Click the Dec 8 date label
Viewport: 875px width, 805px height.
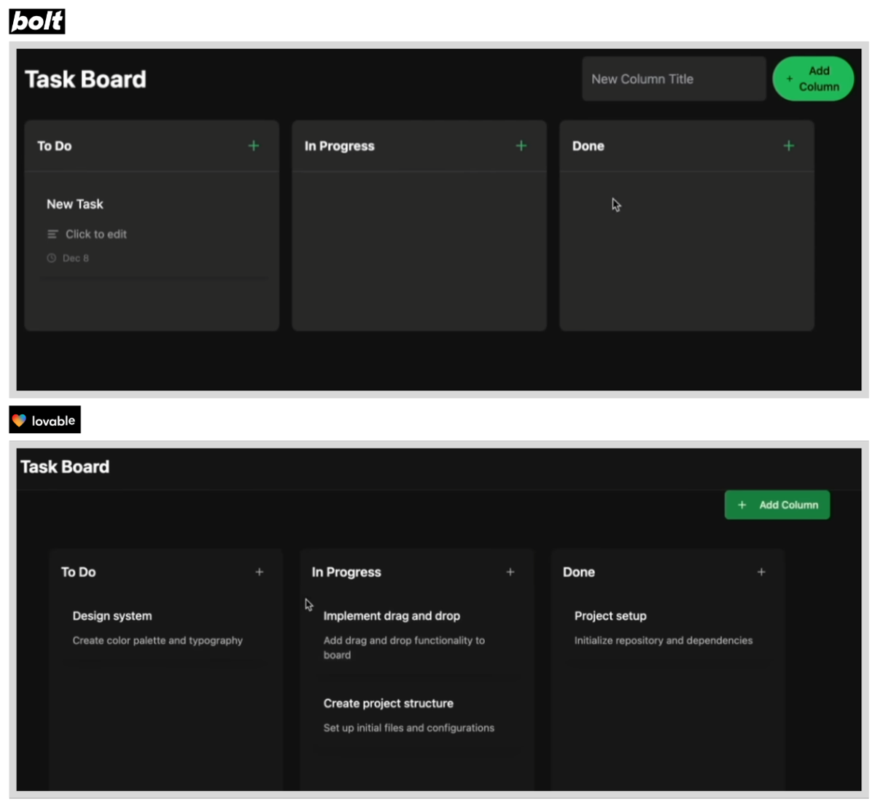(76, 258)
